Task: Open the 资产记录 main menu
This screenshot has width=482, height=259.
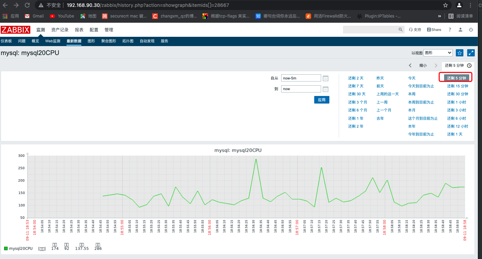Action: point(60,30)
